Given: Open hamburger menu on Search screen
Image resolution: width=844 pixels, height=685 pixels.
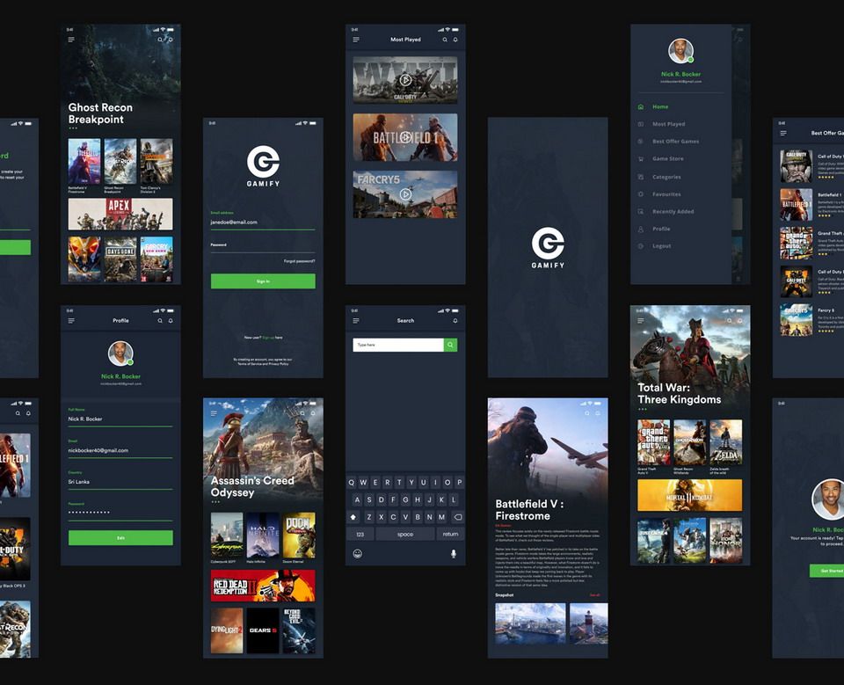Looking at the screenshot, I should click(x=356, y=321).
